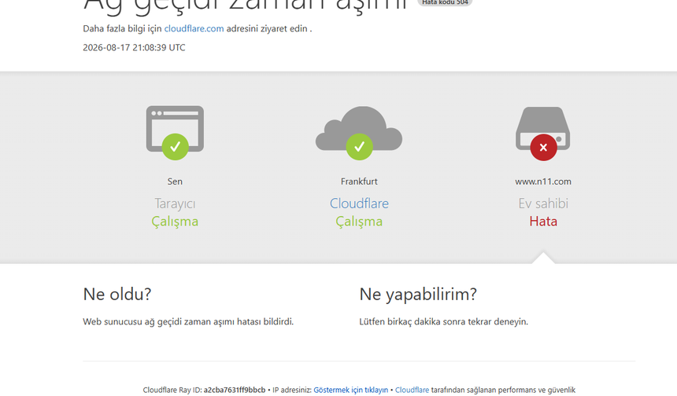Select the Ray ID a2cba7631ff9bbcb
The height and width of the screenshot is (396, 677).
coord(235,390)
